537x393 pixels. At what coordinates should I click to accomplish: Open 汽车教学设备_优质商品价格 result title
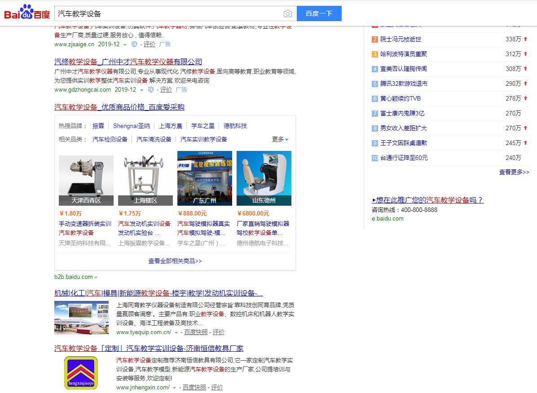click(x=119, y=107)
